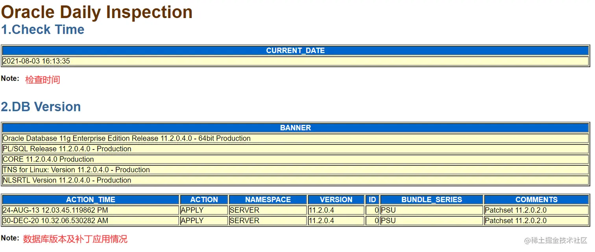
Task: Click the ID column header
Action: point(372,200)
